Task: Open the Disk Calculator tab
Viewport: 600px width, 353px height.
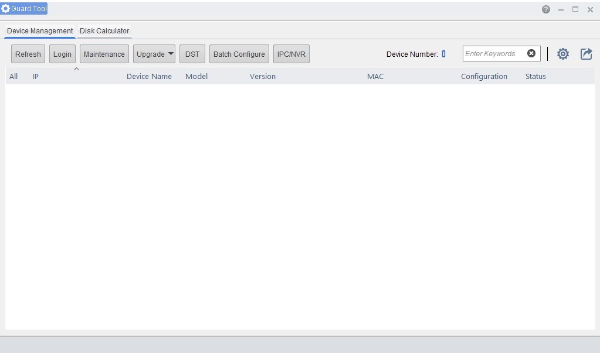Action: pos(104,31)
